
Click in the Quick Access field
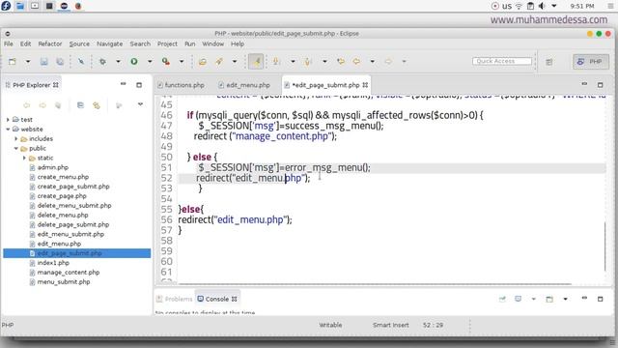[x=502, y=61]
